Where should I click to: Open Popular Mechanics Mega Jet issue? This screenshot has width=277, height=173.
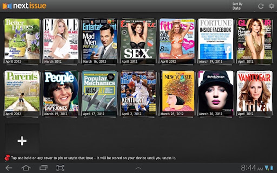click(100, 91)
